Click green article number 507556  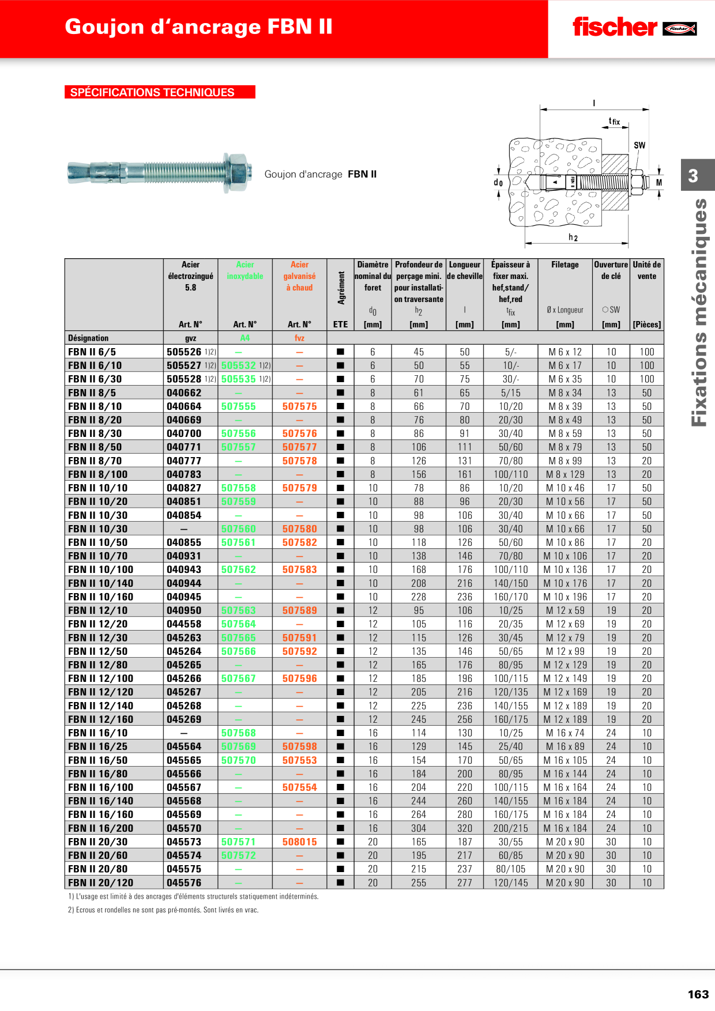tap(239, 433)
